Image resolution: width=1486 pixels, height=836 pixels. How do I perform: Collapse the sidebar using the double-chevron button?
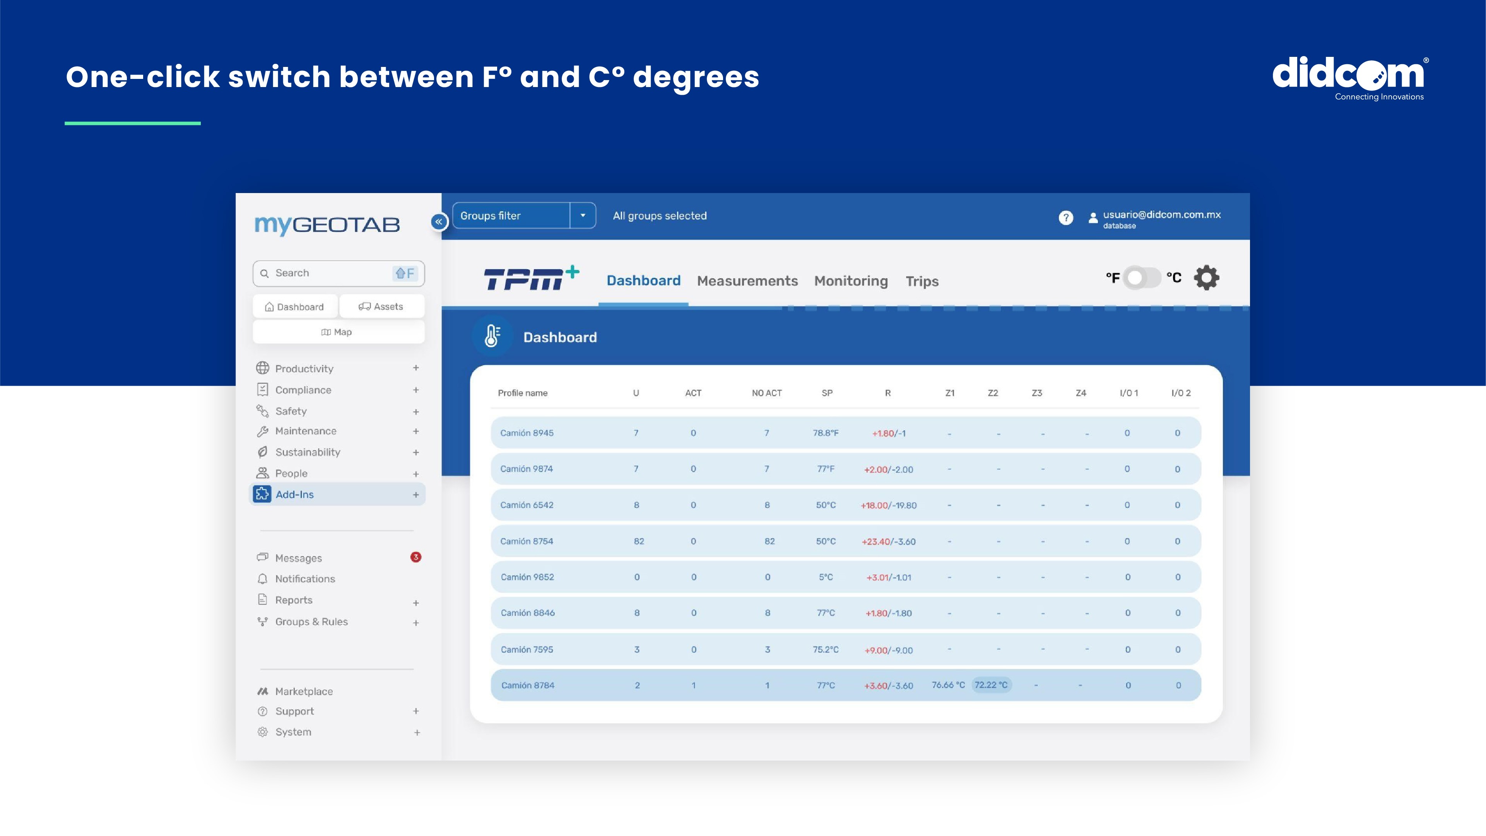point(439,222)
